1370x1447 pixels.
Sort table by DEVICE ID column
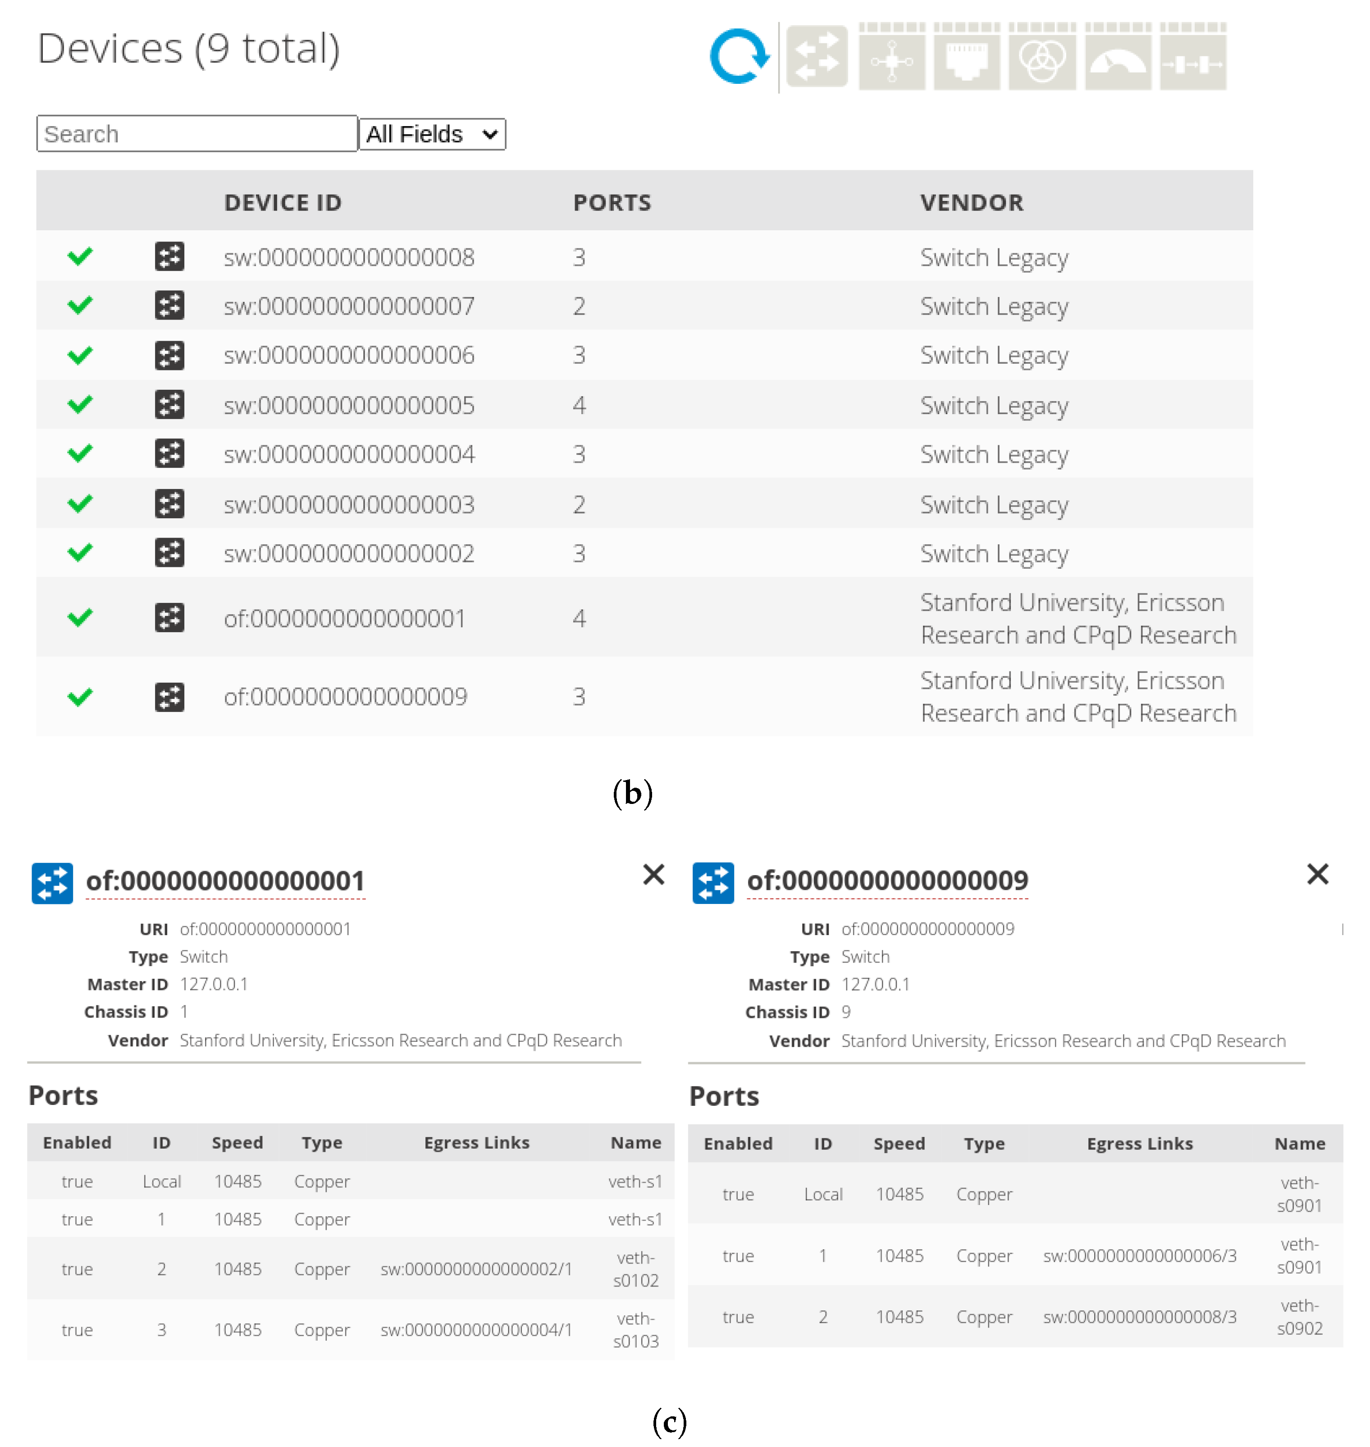[283, 202]
